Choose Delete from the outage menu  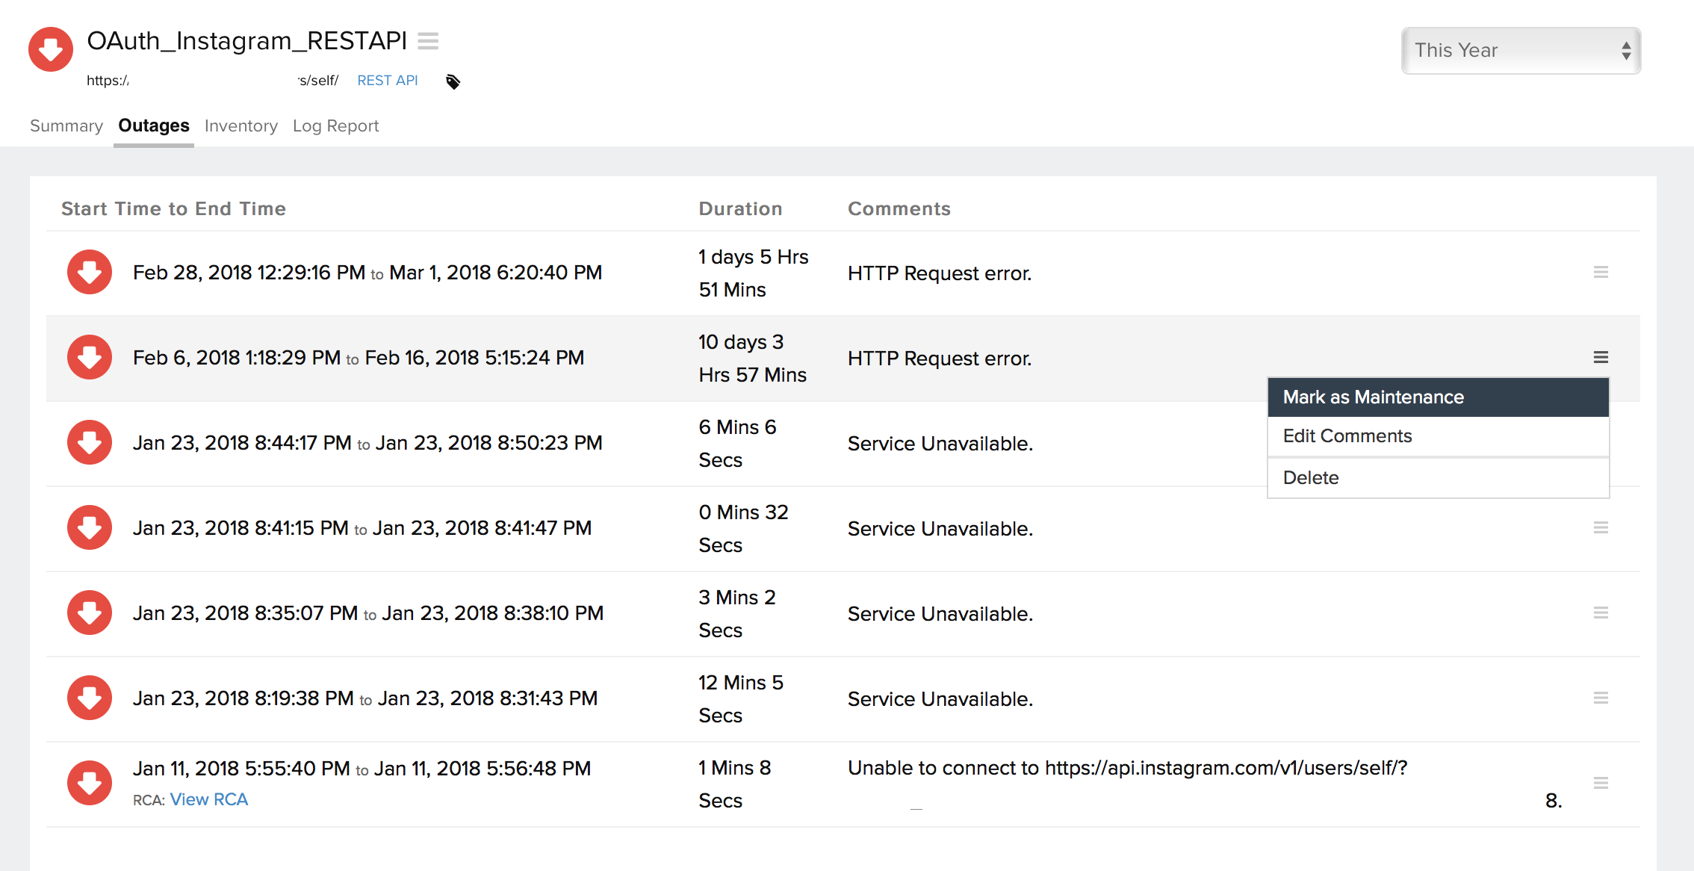[1311, 478]
